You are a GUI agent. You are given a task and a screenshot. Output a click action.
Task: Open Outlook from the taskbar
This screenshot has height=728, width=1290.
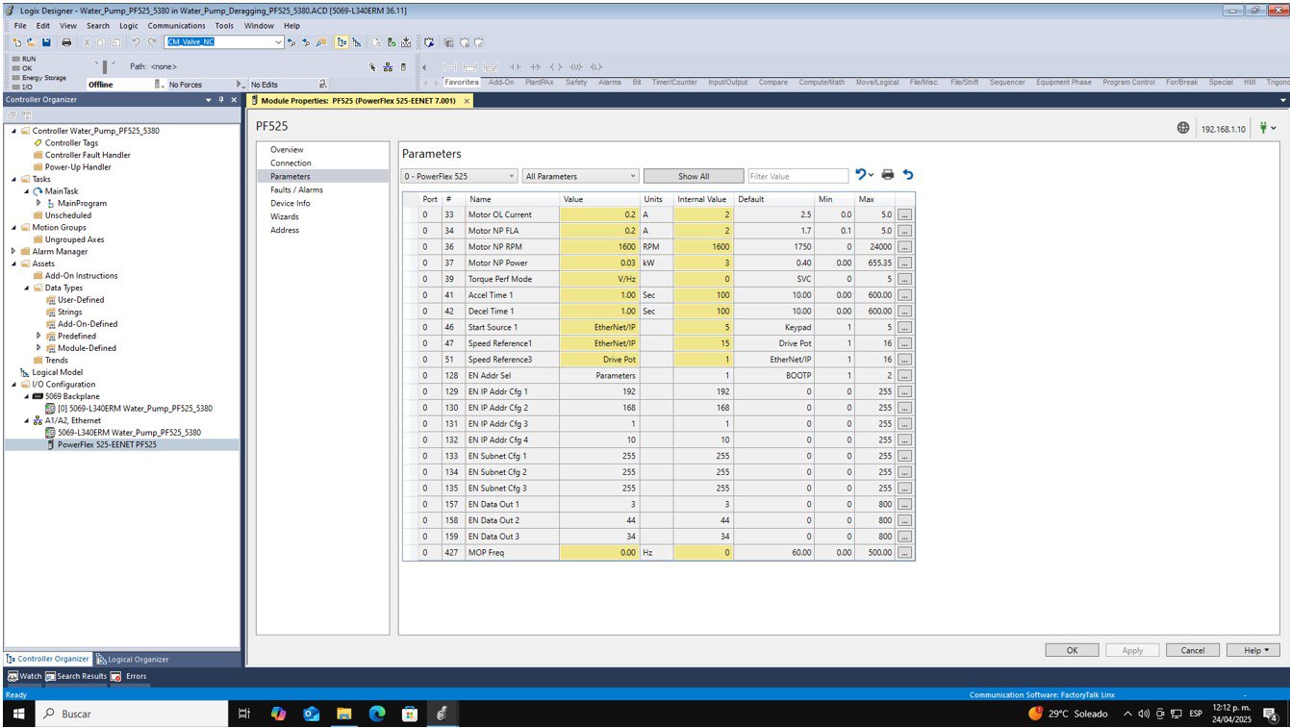pos(311,714)
